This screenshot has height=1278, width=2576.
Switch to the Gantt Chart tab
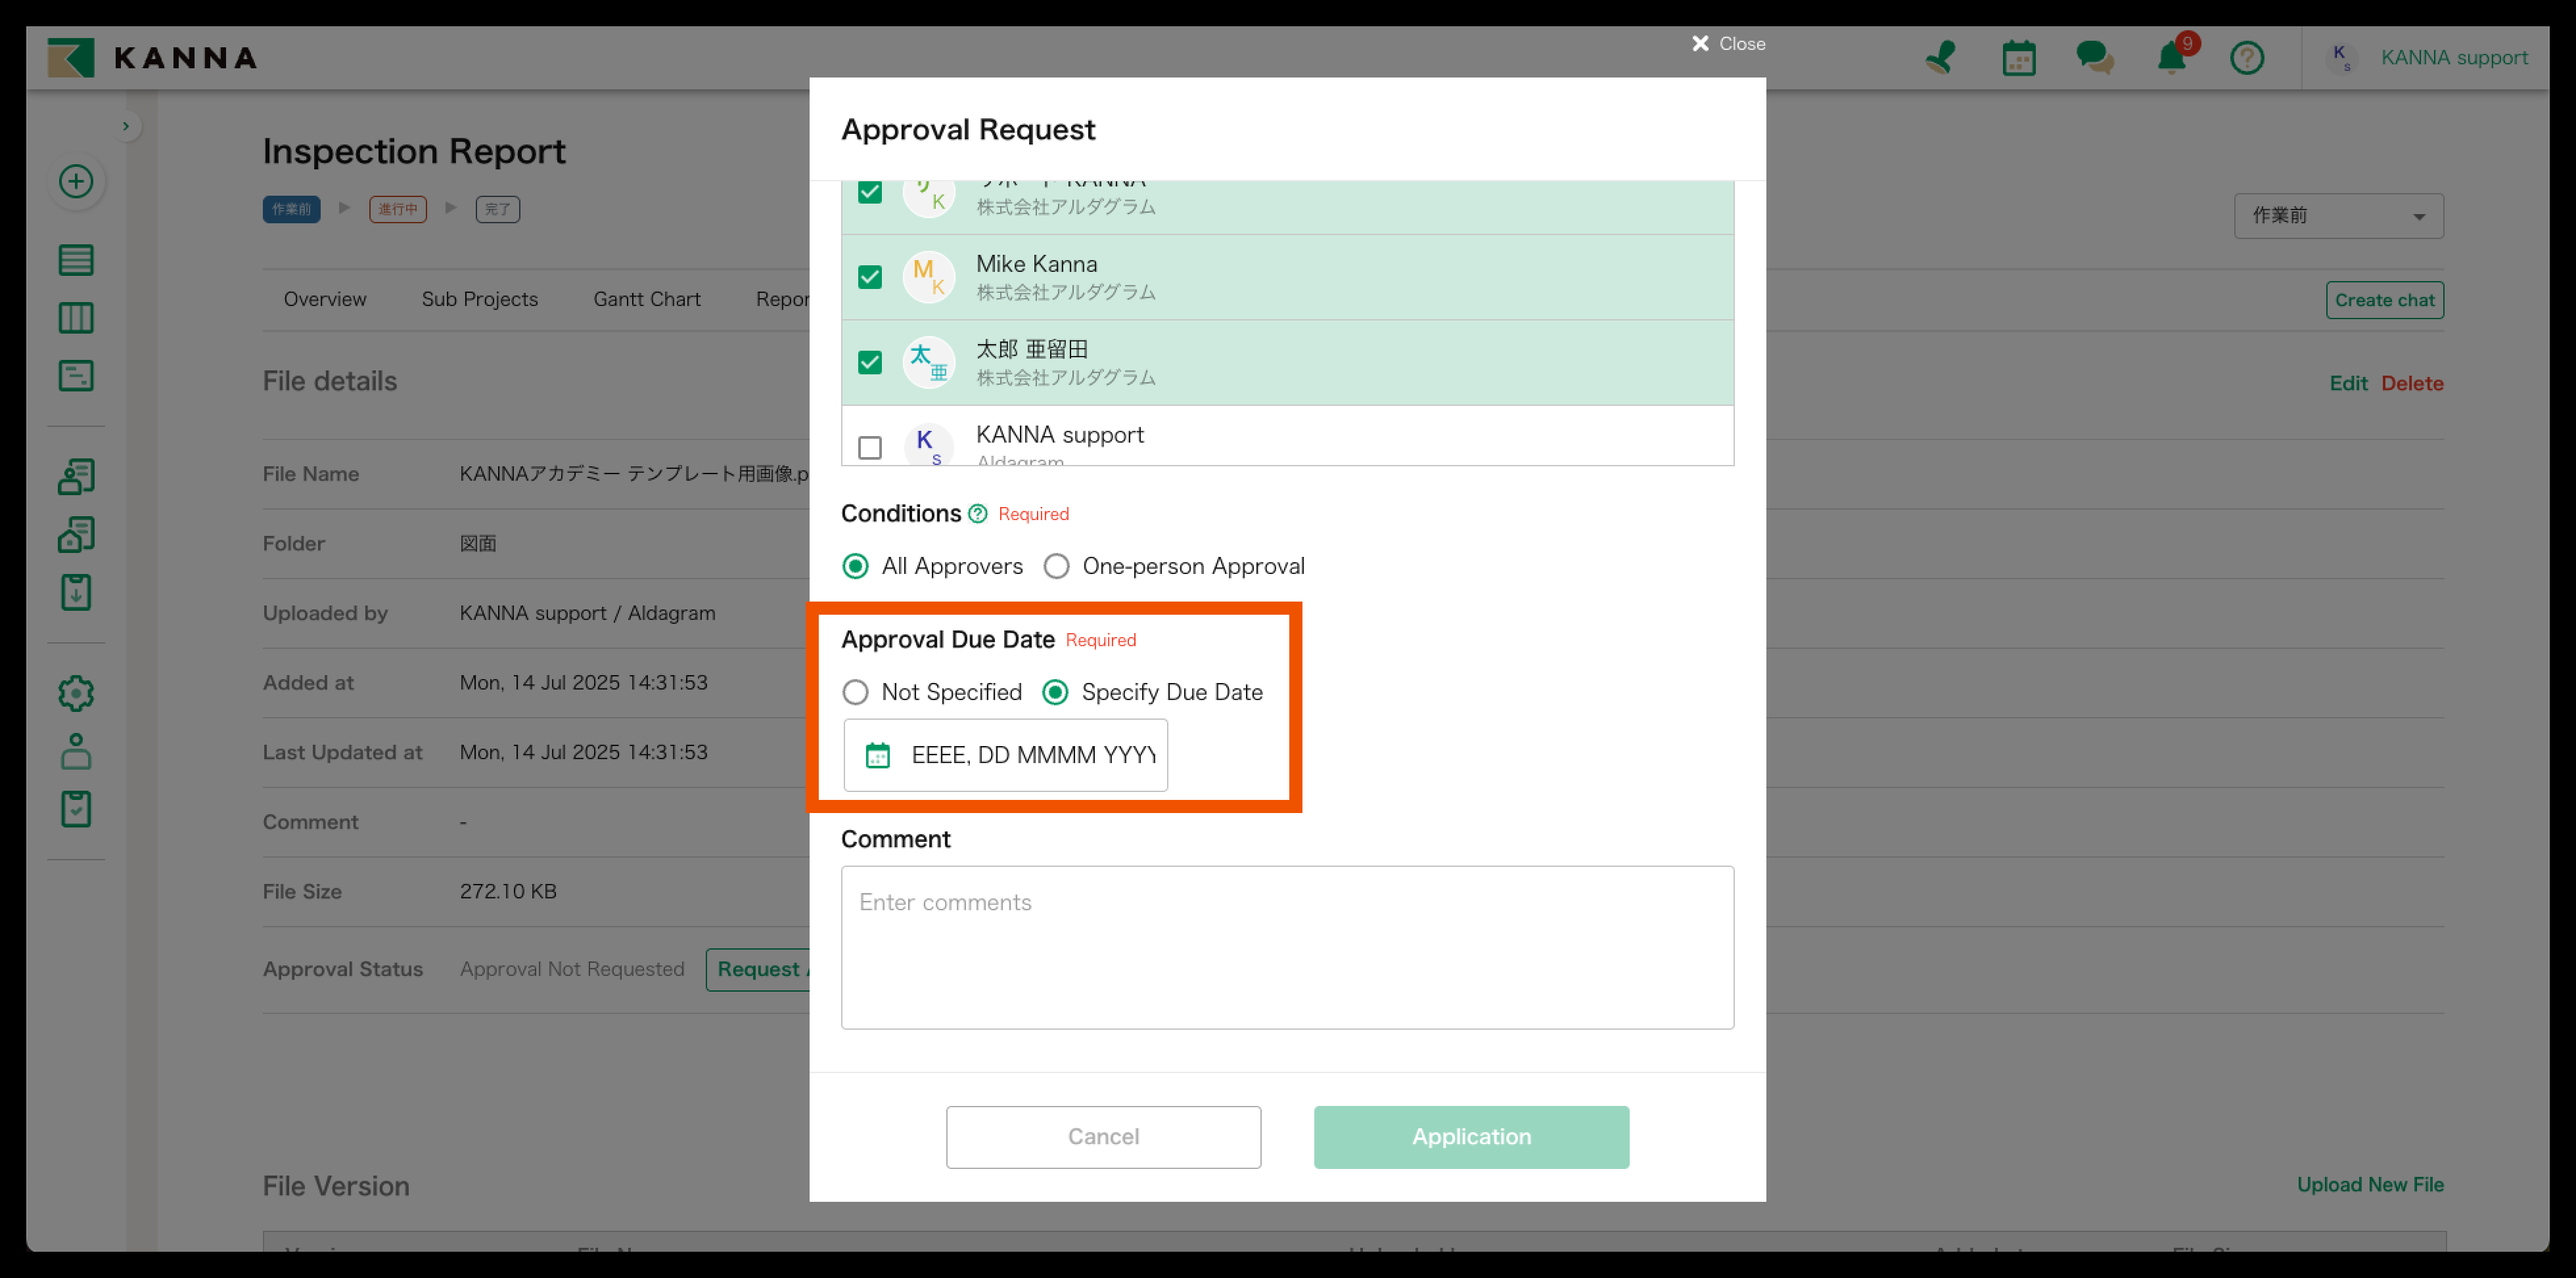[646, 299]
